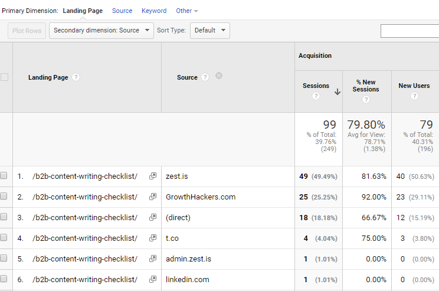Click the table search input field
Image resolution: width=439 pixels, height=291 pixels.
pos(409,31)
